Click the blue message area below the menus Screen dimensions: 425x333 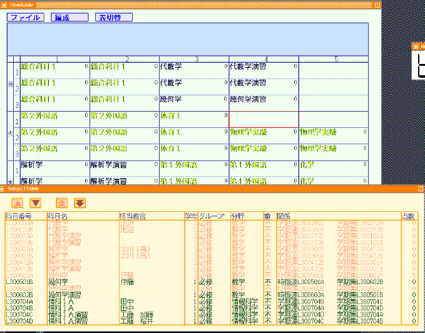[187, 39]
